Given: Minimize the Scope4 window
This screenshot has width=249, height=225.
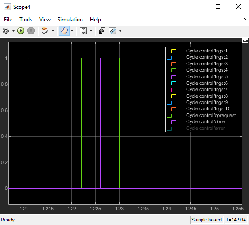Looking at the screenshot, I should 198,7.
